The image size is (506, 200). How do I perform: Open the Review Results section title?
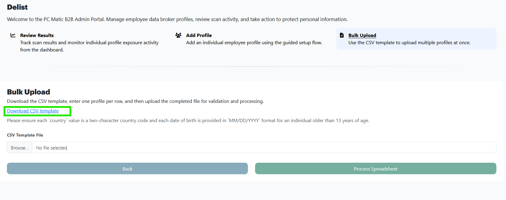(x=37, y=35)
